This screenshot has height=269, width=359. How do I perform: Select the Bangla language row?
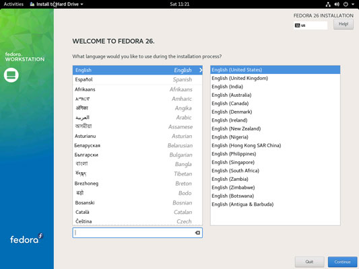pos(137,164)
